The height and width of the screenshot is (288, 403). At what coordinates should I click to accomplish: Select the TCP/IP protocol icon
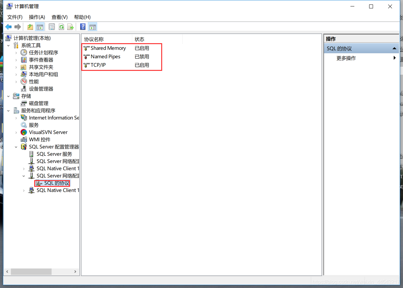pyautogui.click(x=86, y=65)
